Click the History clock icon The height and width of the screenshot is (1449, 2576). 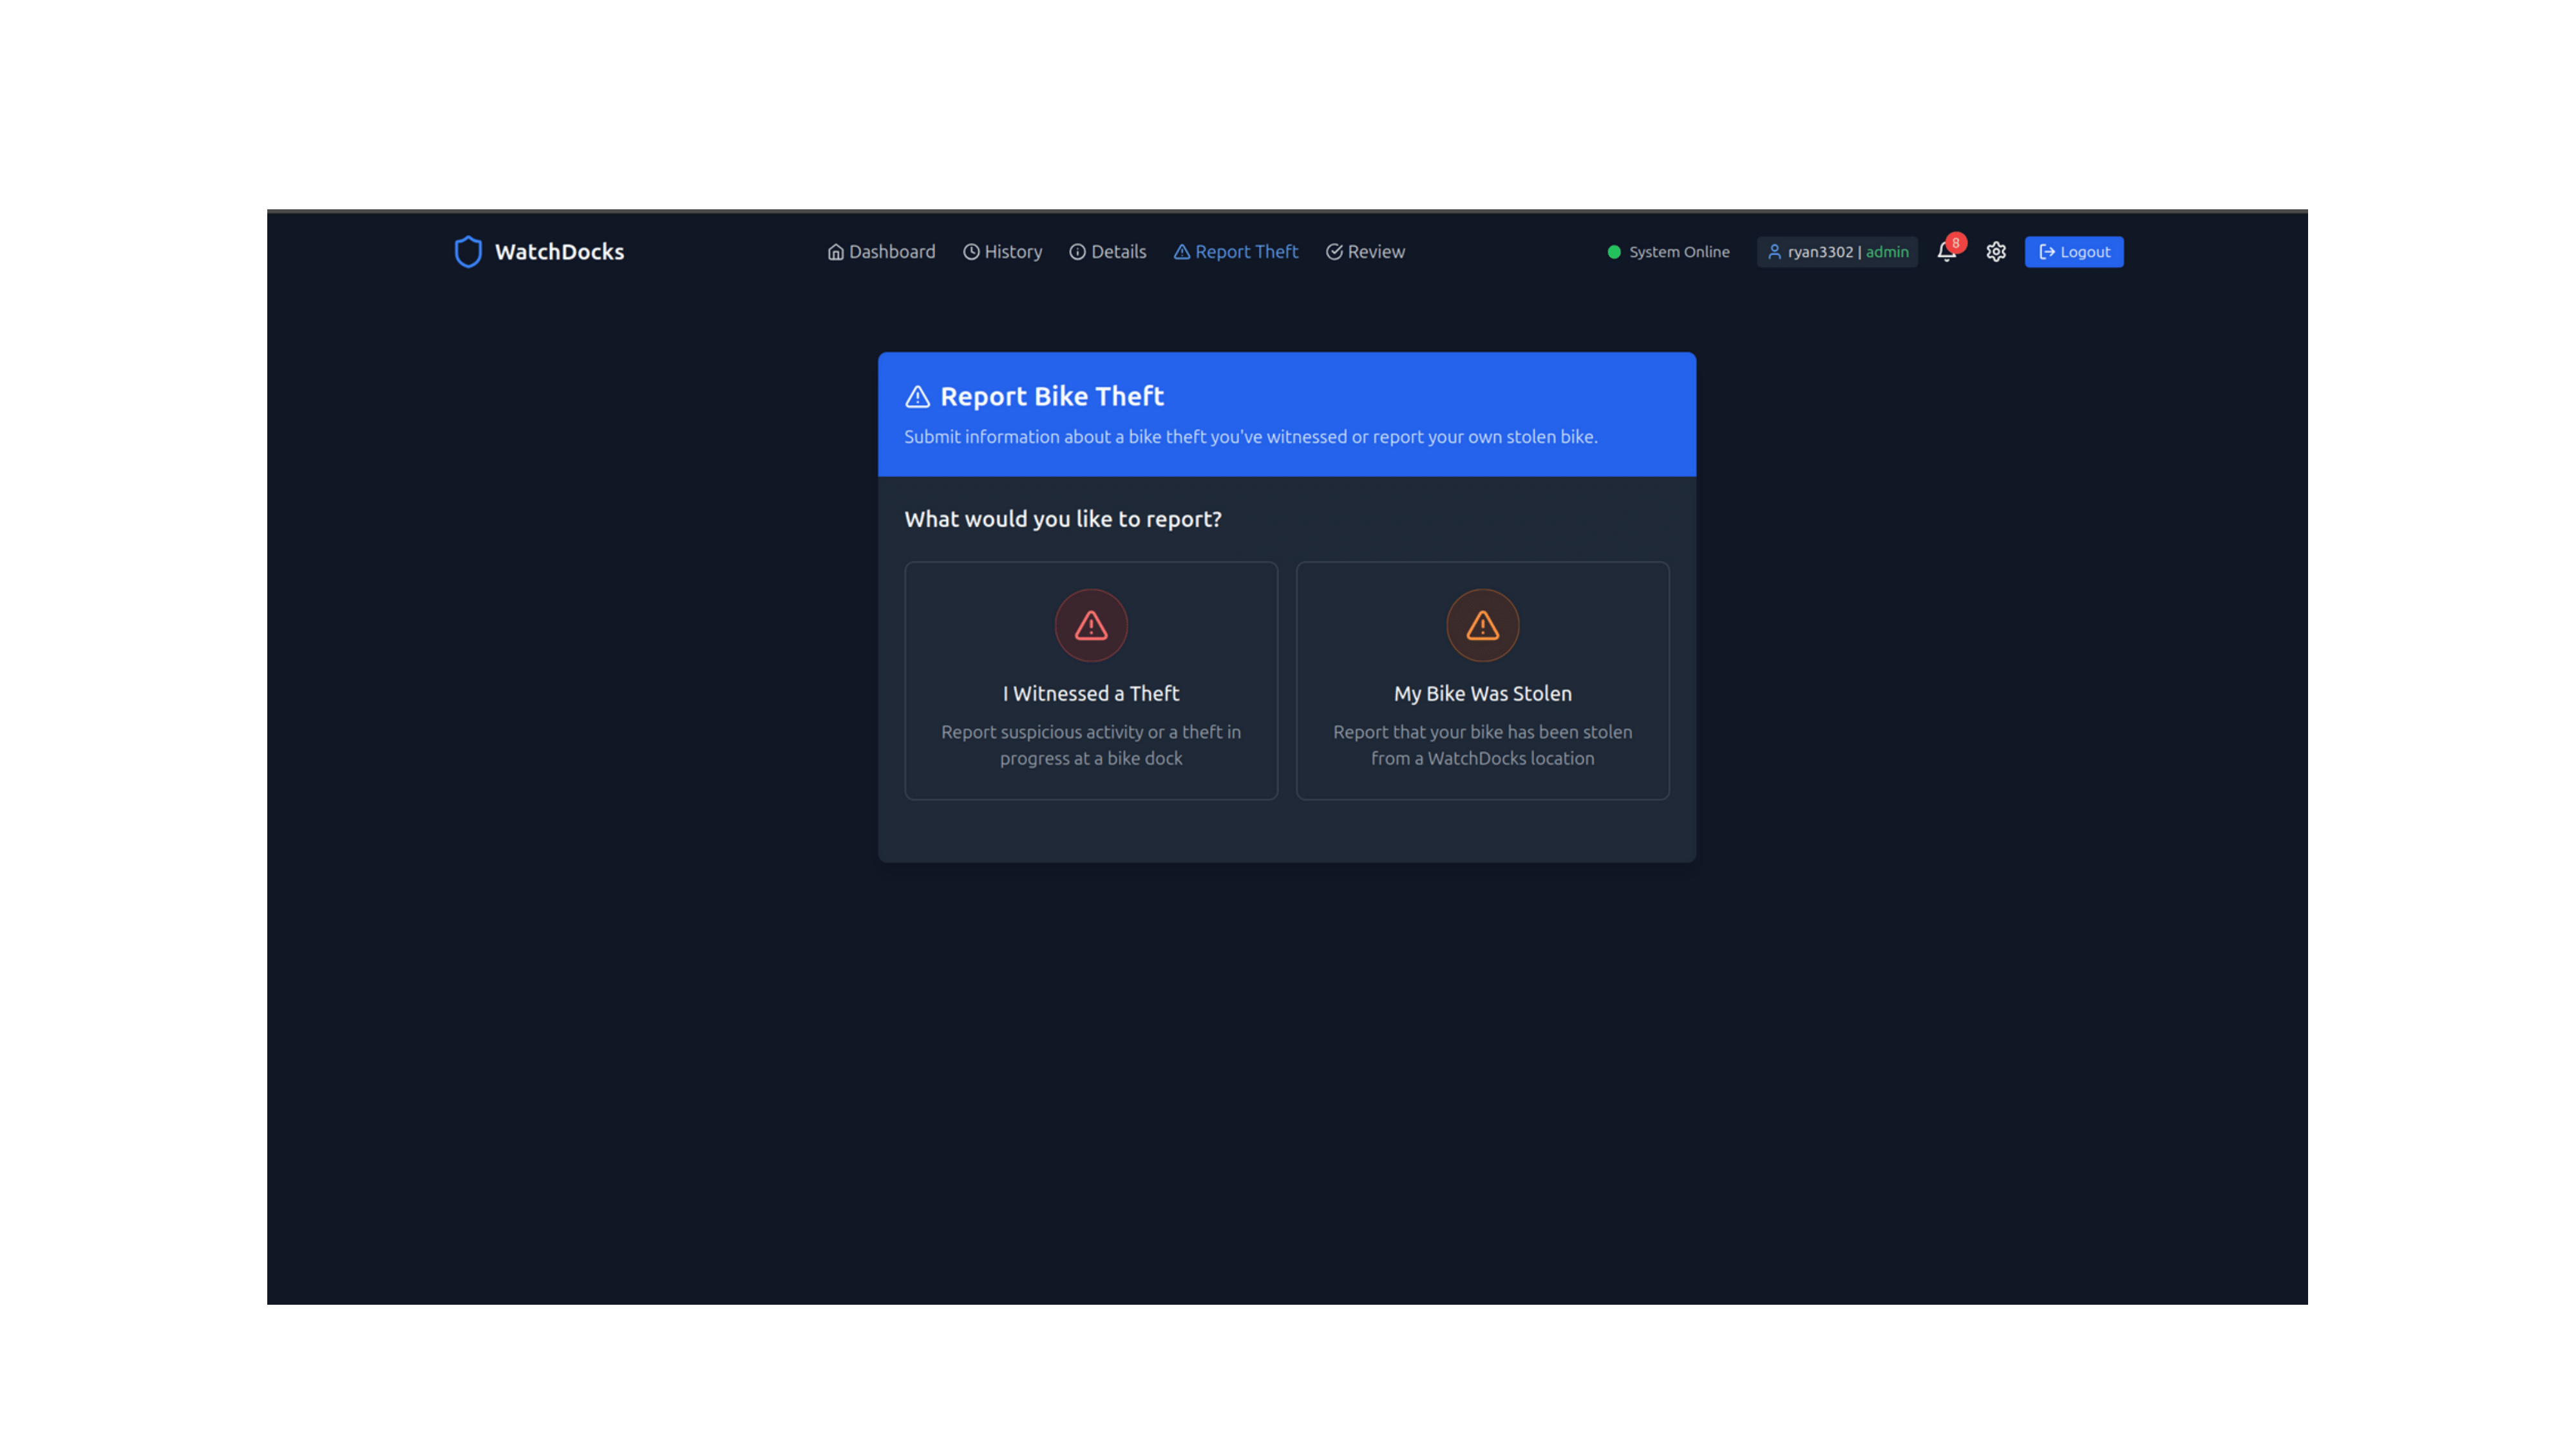(971, 252)
